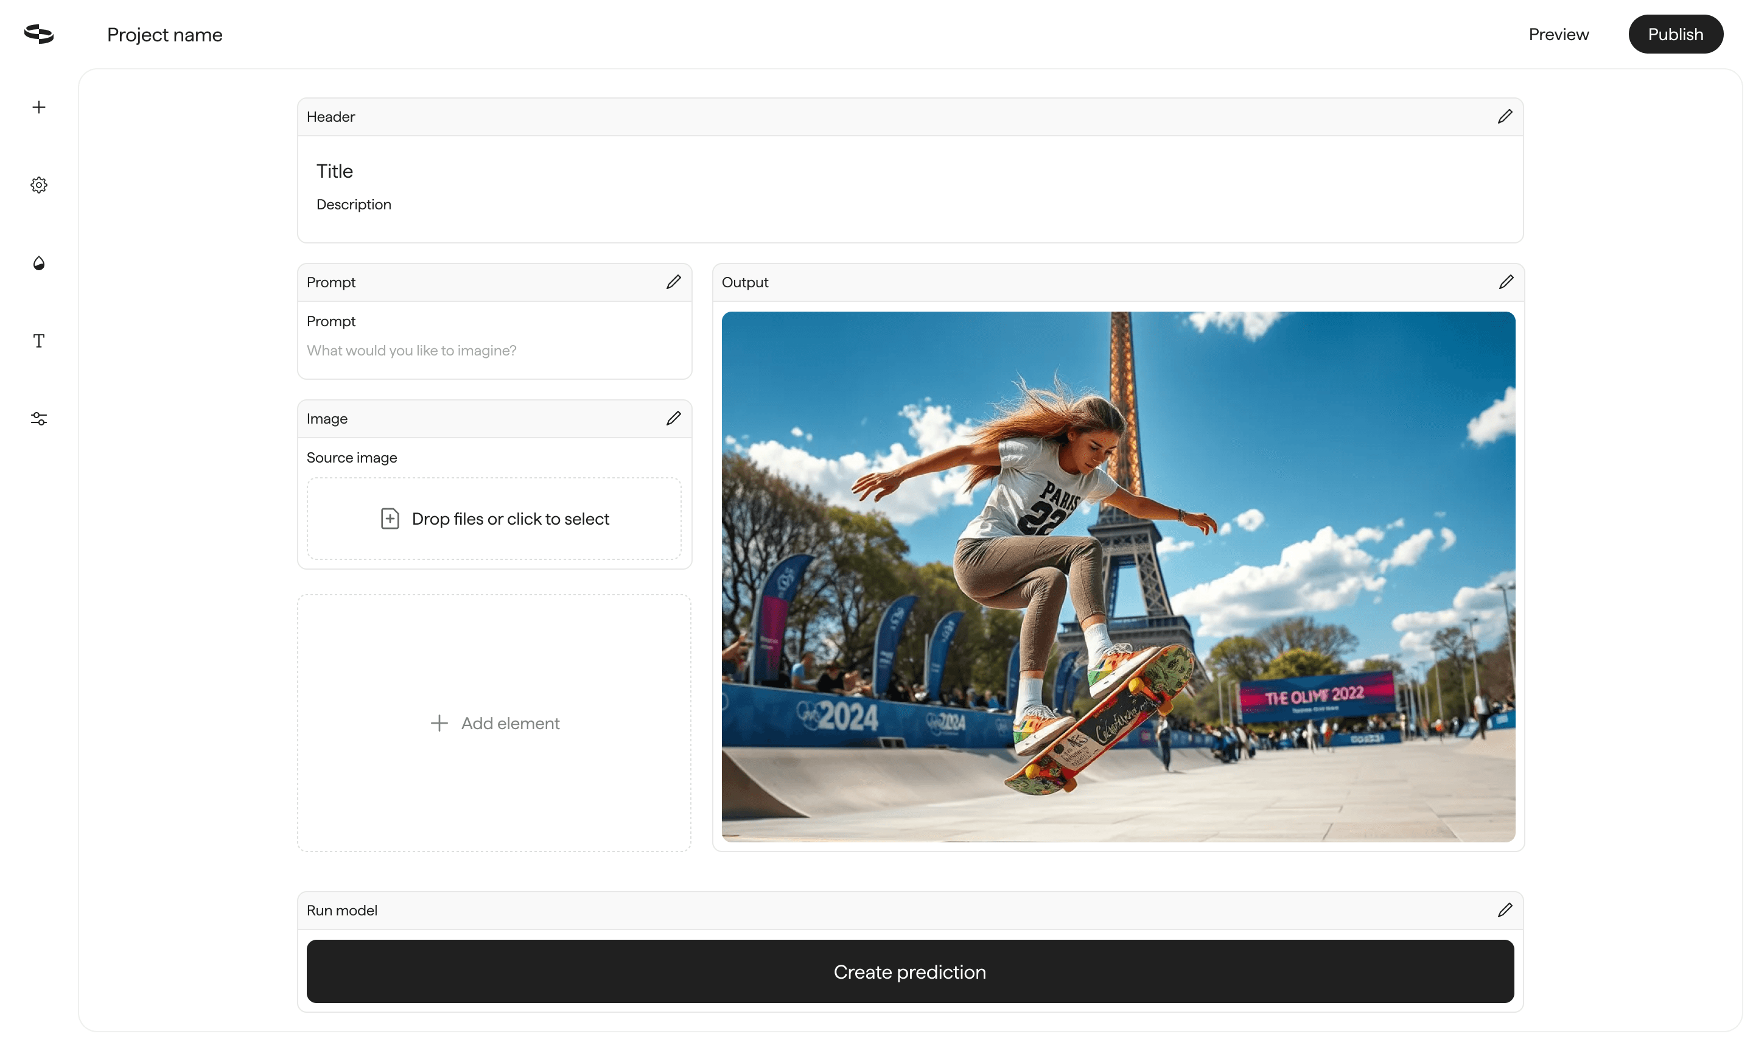Click the edit pencil icon on Run model
1753x1042 pixels.
pyautogui.click(x=1505, y=911)
